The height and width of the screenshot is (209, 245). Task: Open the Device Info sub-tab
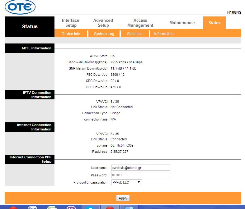coord(71,34)
